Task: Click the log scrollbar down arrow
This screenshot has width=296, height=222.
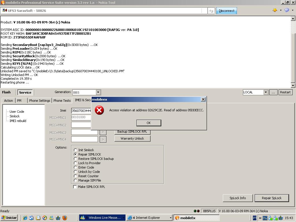Action: pos(293,86)
